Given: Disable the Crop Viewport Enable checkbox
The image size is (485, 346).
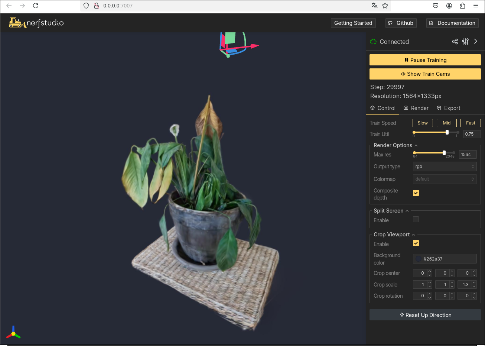Looking at the screenshot, I should (416, 243).
